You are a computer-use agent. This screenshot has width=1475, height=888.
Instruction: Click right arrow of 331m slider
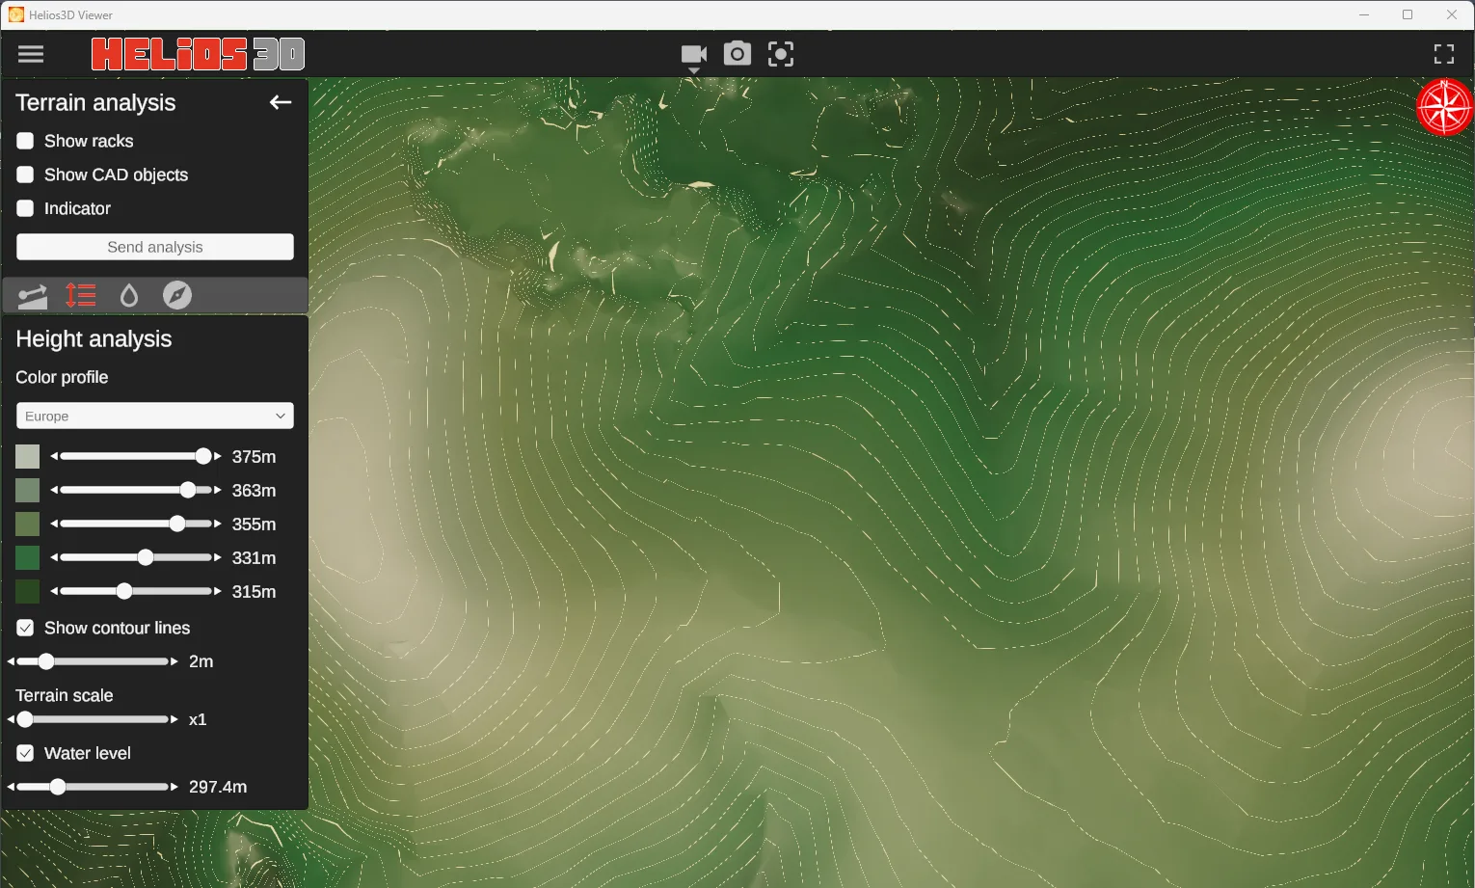pos(218,557)
